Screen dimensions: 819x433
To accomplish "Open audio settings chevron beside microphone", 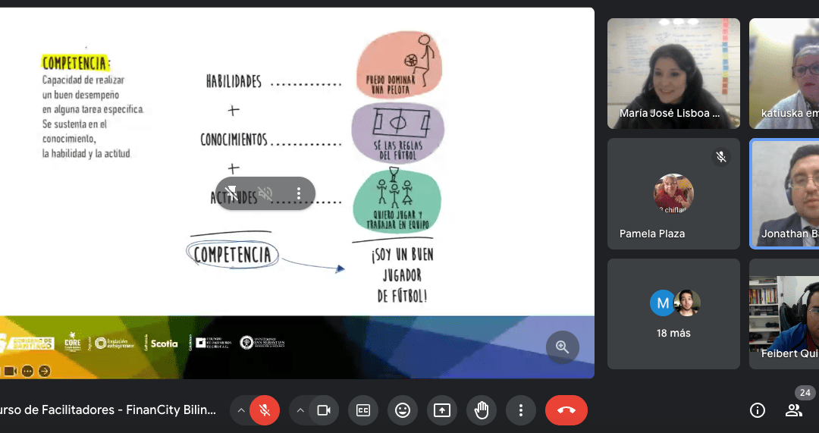I will pyautogui.click(x=241, y=410).
